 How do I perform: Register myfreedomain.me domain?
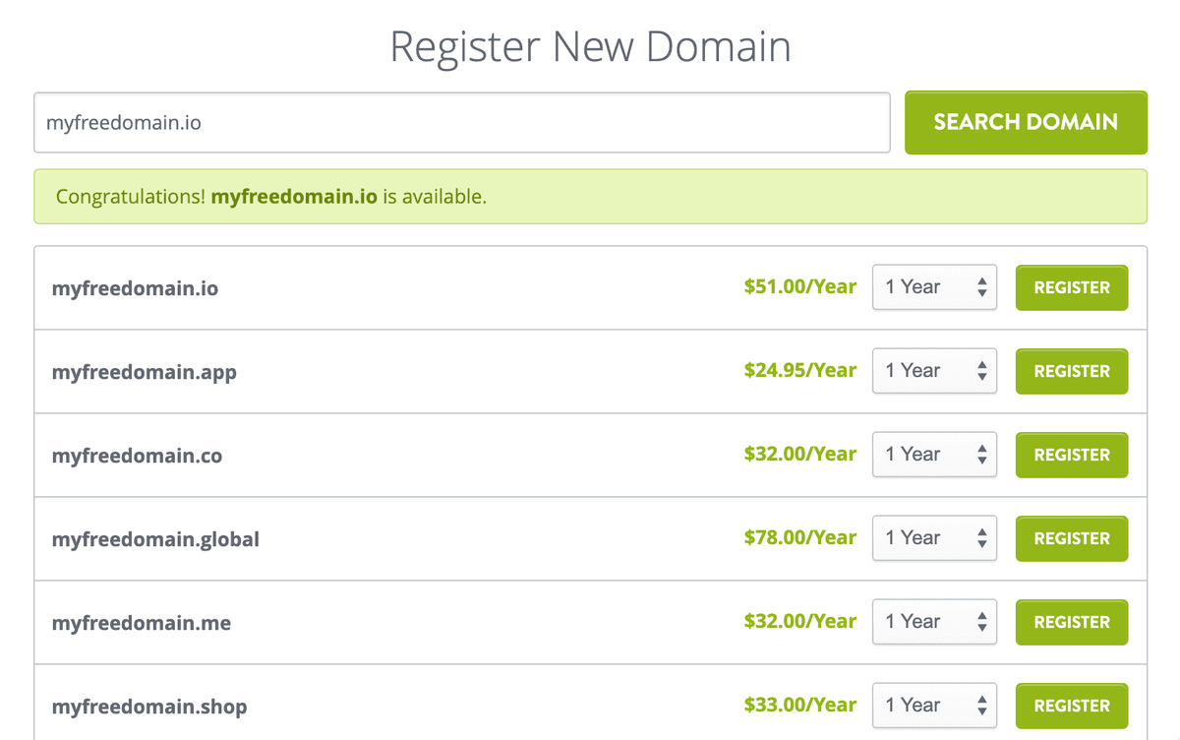tap(1071, 622)
